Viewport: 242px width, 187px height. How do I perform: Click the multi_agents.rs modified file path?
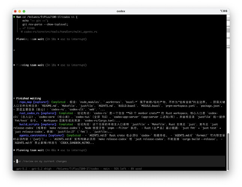click(x=61, y=32)
